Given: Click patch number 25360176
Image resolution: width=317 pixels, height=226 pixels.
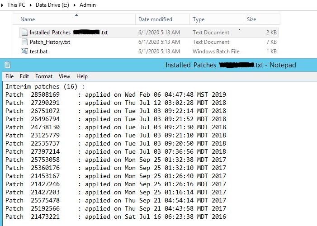Looking at the screenshot, I should point(45,168).
